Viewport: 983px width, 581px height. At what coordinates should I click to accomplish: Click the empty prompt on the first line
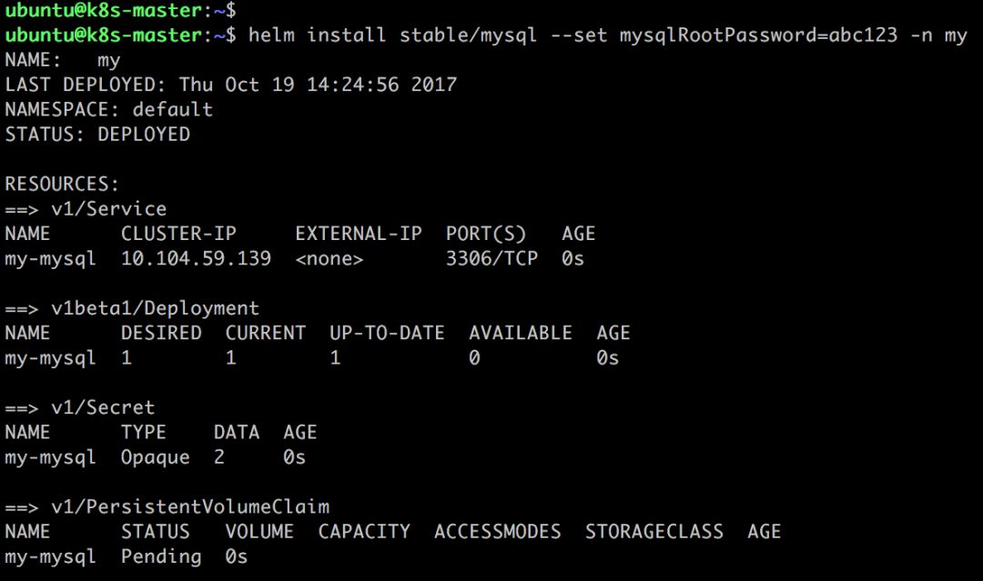(120, 10)
